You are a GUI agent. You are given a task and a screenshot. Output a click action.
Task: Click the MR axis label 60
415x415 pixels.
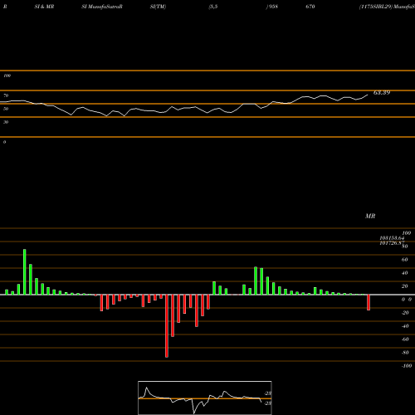point(404,260)
